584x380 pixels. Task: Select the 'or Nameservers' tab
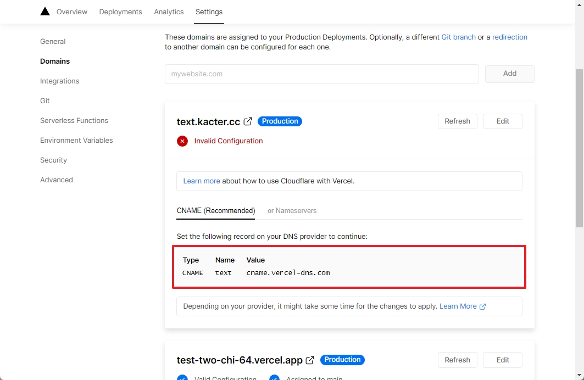292,211
